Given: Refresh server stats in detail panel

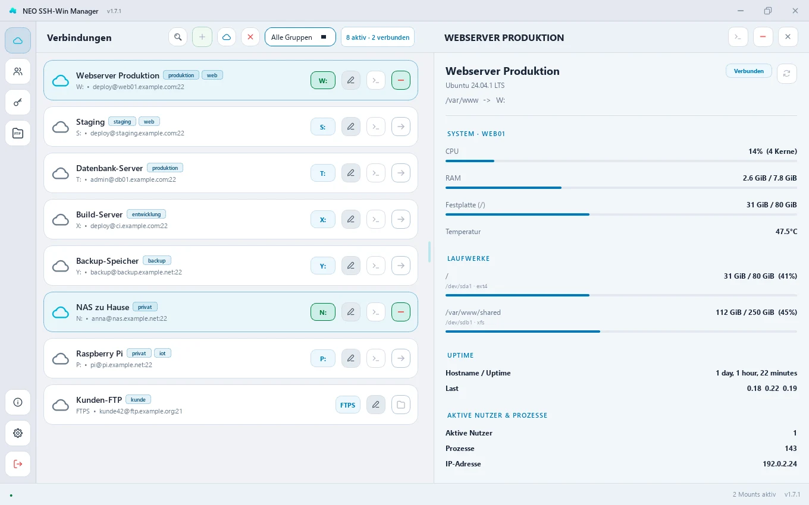Looking at the screenshot, I should point(787,74).
